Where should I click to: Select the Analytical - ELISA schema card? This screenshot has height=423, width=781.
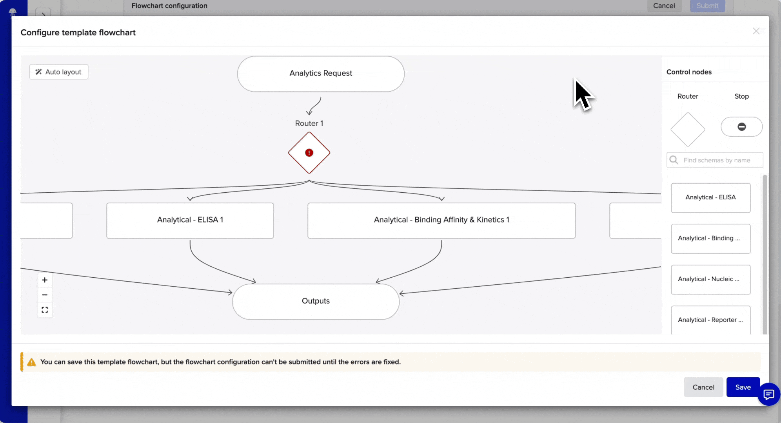[710, 197]
